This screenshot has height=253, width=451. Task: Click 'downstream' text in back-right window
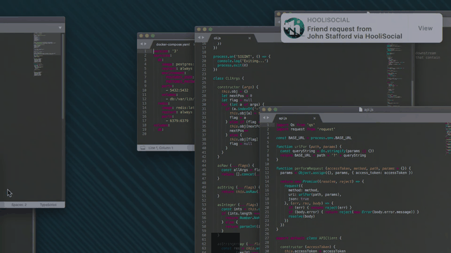coord(426,53)
